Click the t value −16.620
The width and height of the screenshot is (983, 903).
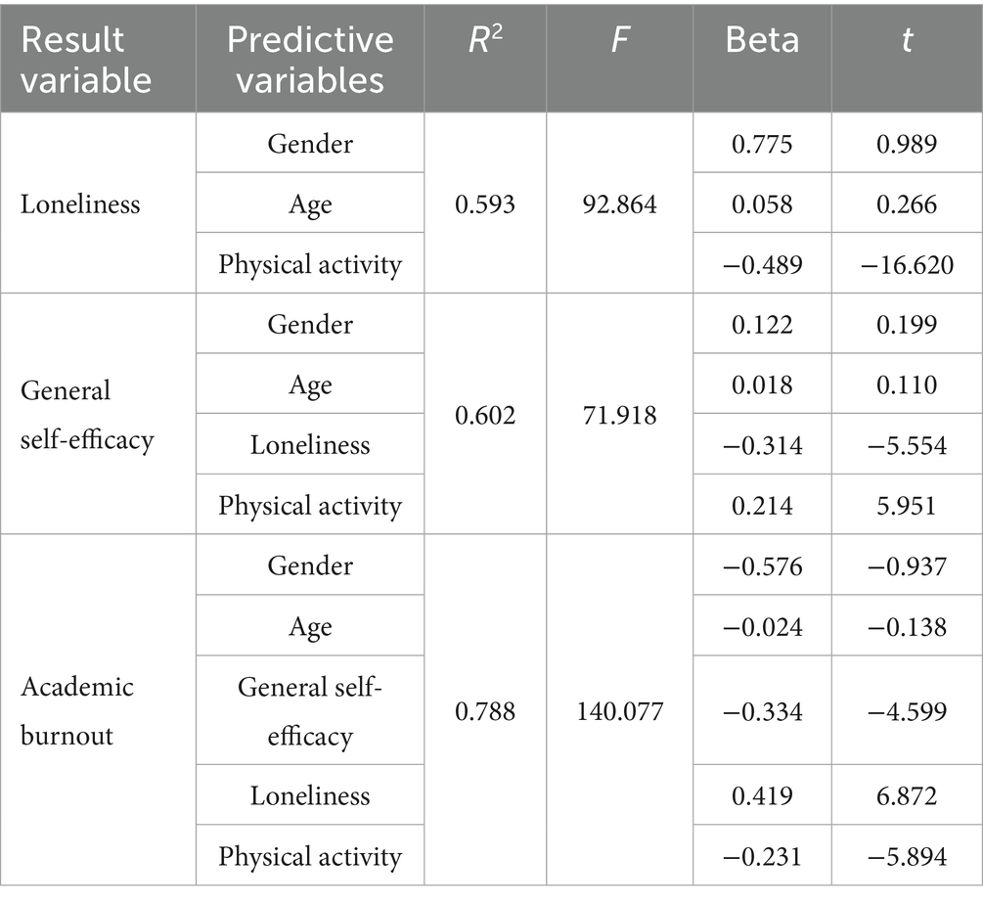907,264
